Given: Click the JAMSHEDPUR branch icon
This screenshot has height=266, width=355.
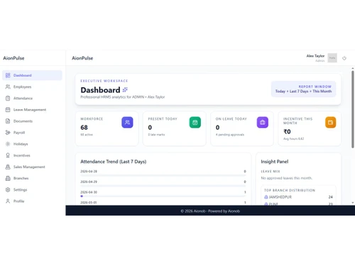Looking at the screenshot, I should [266, 197].
